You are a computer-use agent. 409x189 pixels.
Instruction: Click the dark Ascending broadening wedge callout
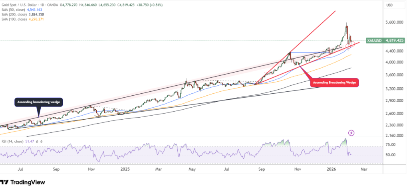coord(39,102)
